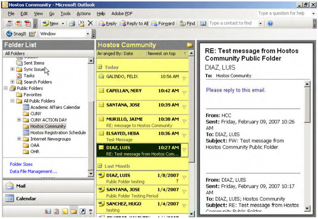Click the contact search field
The height and width of the screenshot is (219, 318).
click(x=233, y=23)
